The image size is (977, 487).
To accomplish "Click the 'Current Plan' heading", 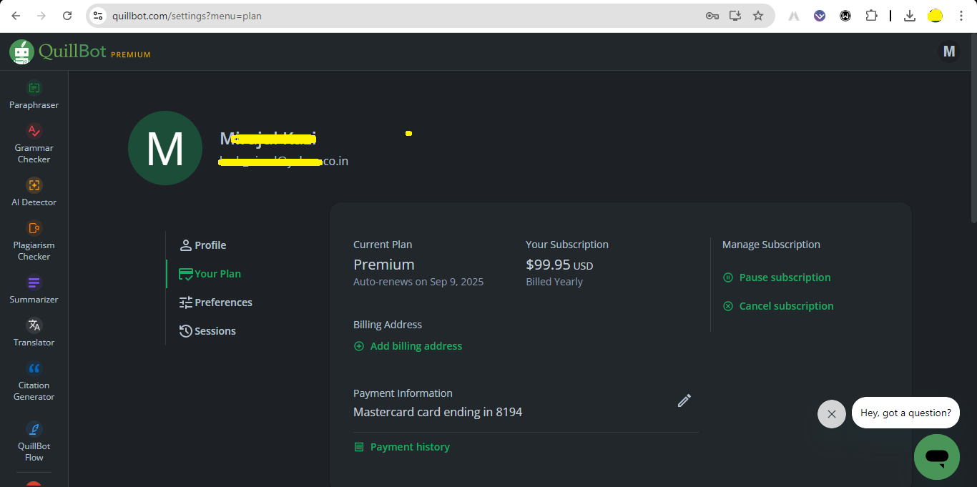I will [383, 245].
